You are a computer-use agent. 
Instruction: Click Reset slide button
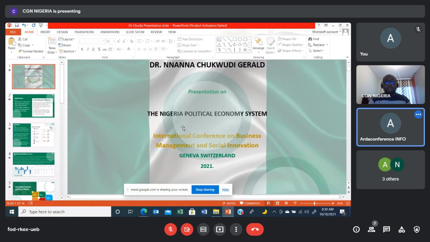tap(65, 45)
